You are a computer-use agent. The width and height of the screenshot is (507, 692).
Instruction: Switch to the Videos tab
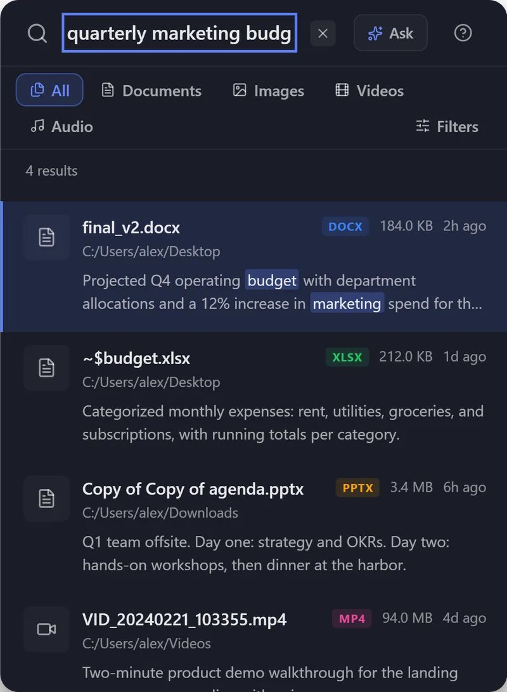click(x=369, y=91)
